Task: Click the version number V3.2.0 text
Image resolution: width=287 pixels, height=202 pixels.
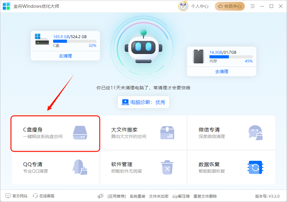Action: (267, 196)
